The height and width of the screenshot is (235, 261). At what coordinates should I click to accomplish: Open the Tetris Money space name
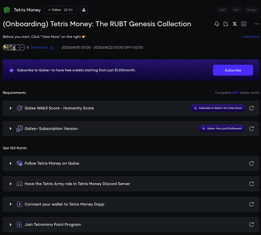point(27,10)
